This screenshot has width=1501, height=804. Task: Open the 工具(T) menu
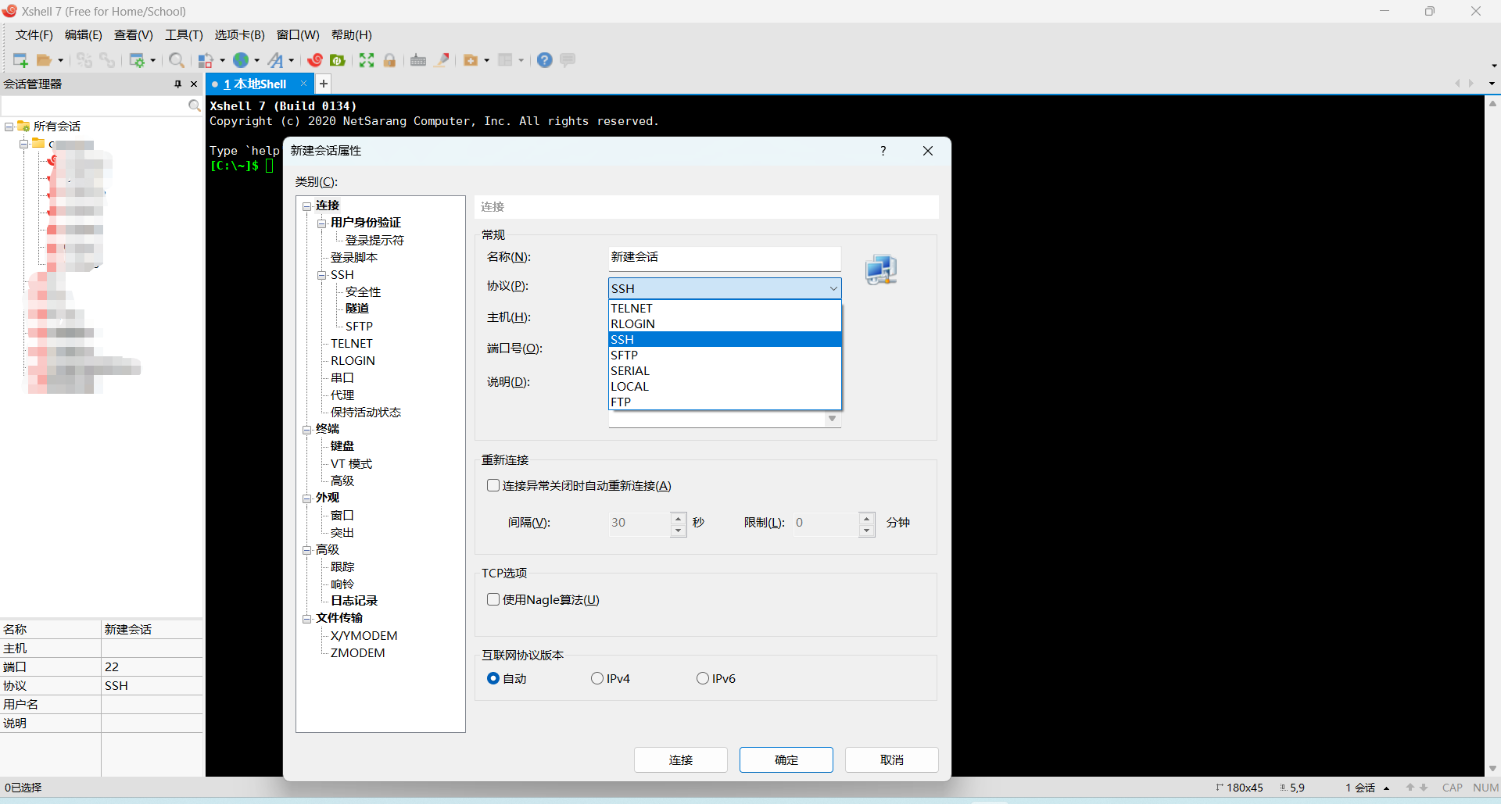click(x=184, y=35)
